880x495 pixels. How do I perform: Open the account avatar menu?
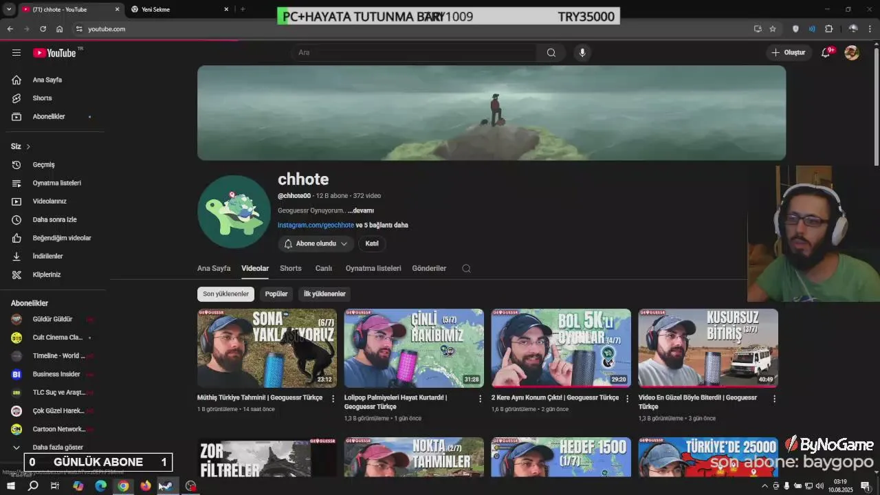tap(852, 53)
